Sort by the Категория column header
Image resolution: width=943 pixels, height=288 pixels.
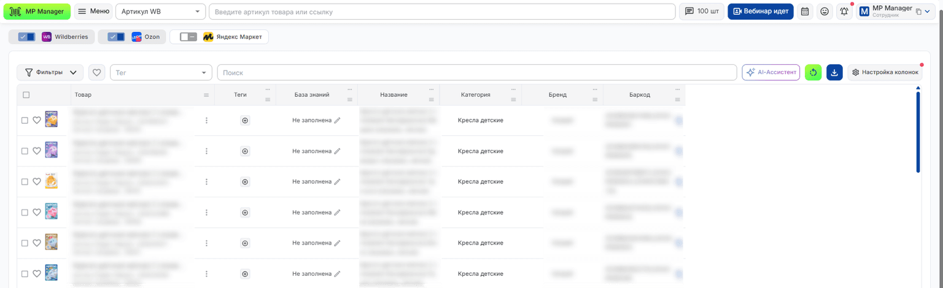[x=475, y=95]
